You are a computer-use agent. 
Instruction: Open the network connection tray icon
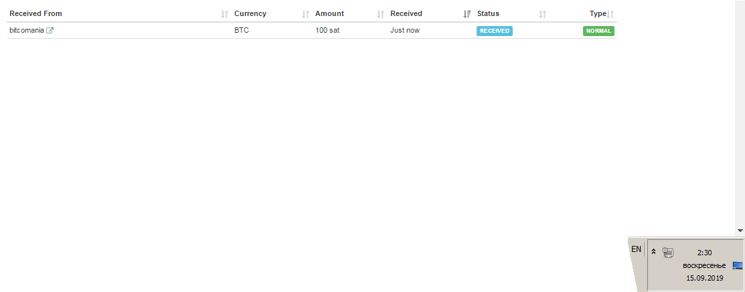coord(668,253)
